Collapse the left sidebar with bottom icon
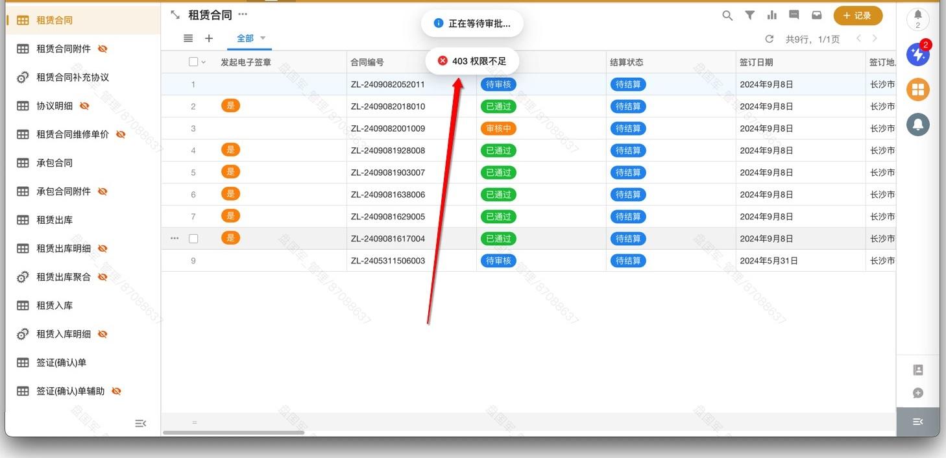 pos(141,423)
